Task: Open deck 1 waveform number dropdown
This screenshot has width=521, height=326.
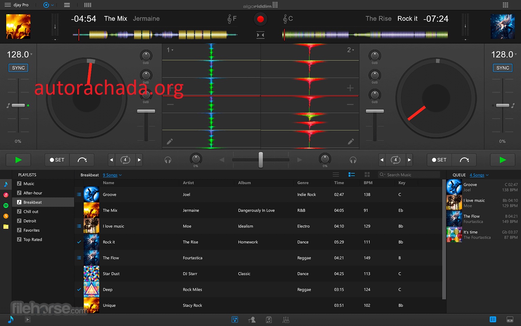Action: [x=170, y=50]
